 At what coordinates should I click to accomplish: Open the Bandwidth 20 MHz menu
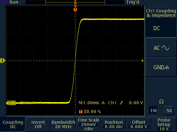(63, 124)
